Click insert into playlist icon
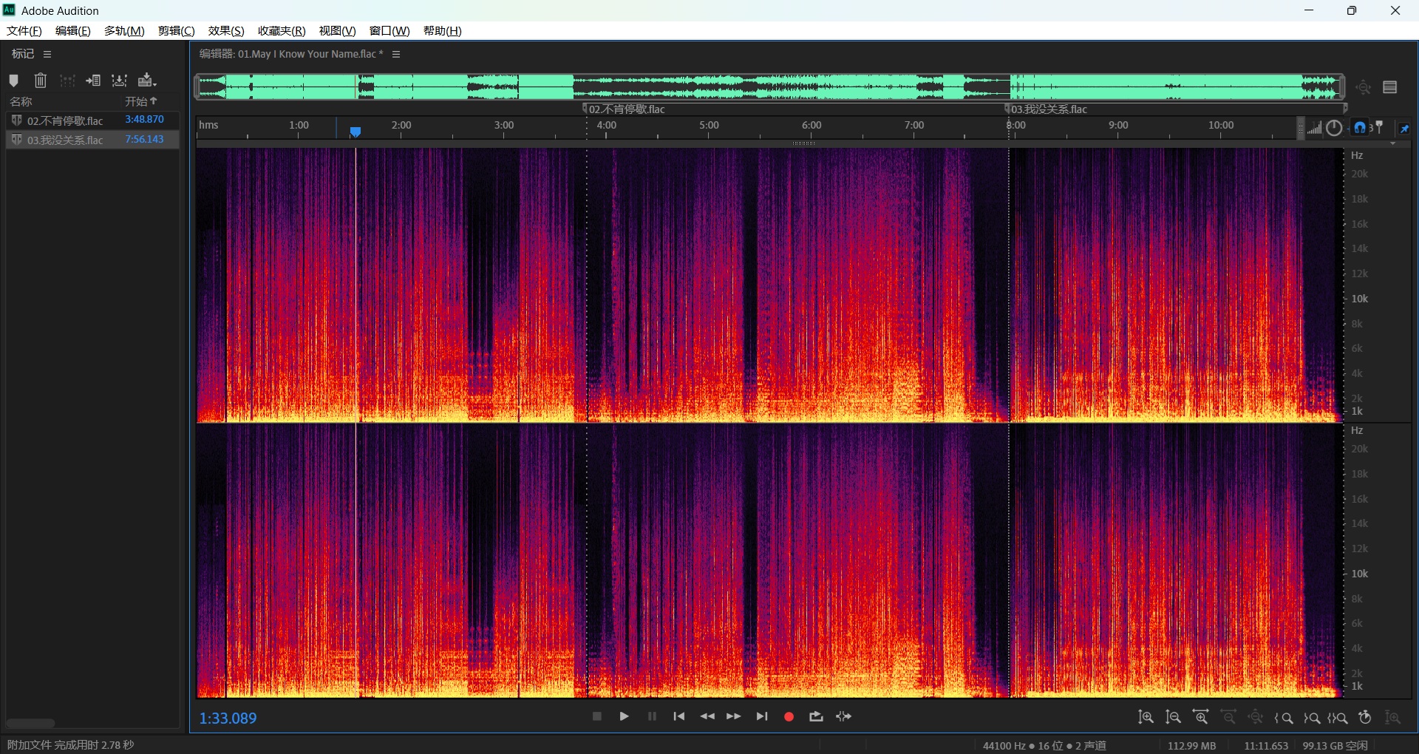Image resolution: width=1419 pixels, height=754 pixels. [x=93, y=81]
